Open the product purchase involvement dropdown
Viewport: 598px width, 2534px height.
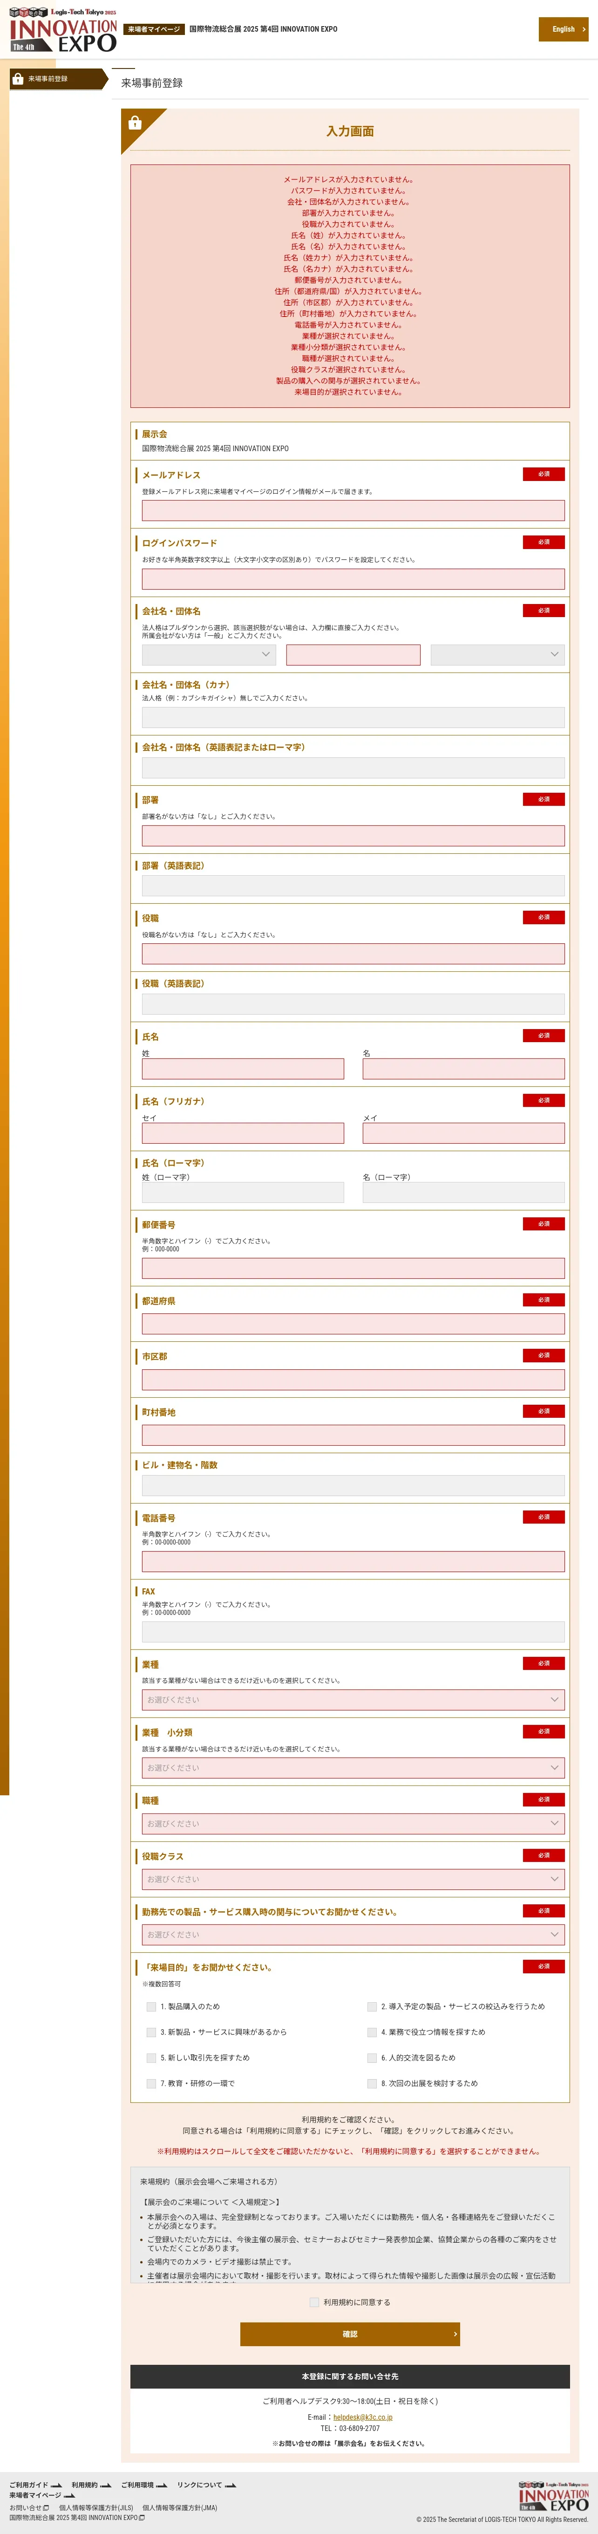pyautogui.click(x=353, y=1934)
